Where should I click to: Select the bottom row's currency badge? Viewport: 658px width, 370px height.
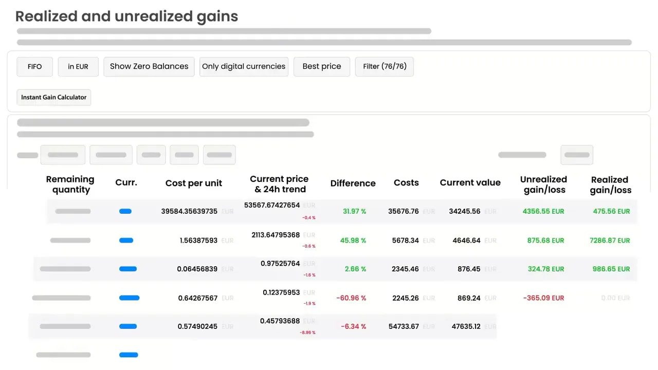(129, 355)
